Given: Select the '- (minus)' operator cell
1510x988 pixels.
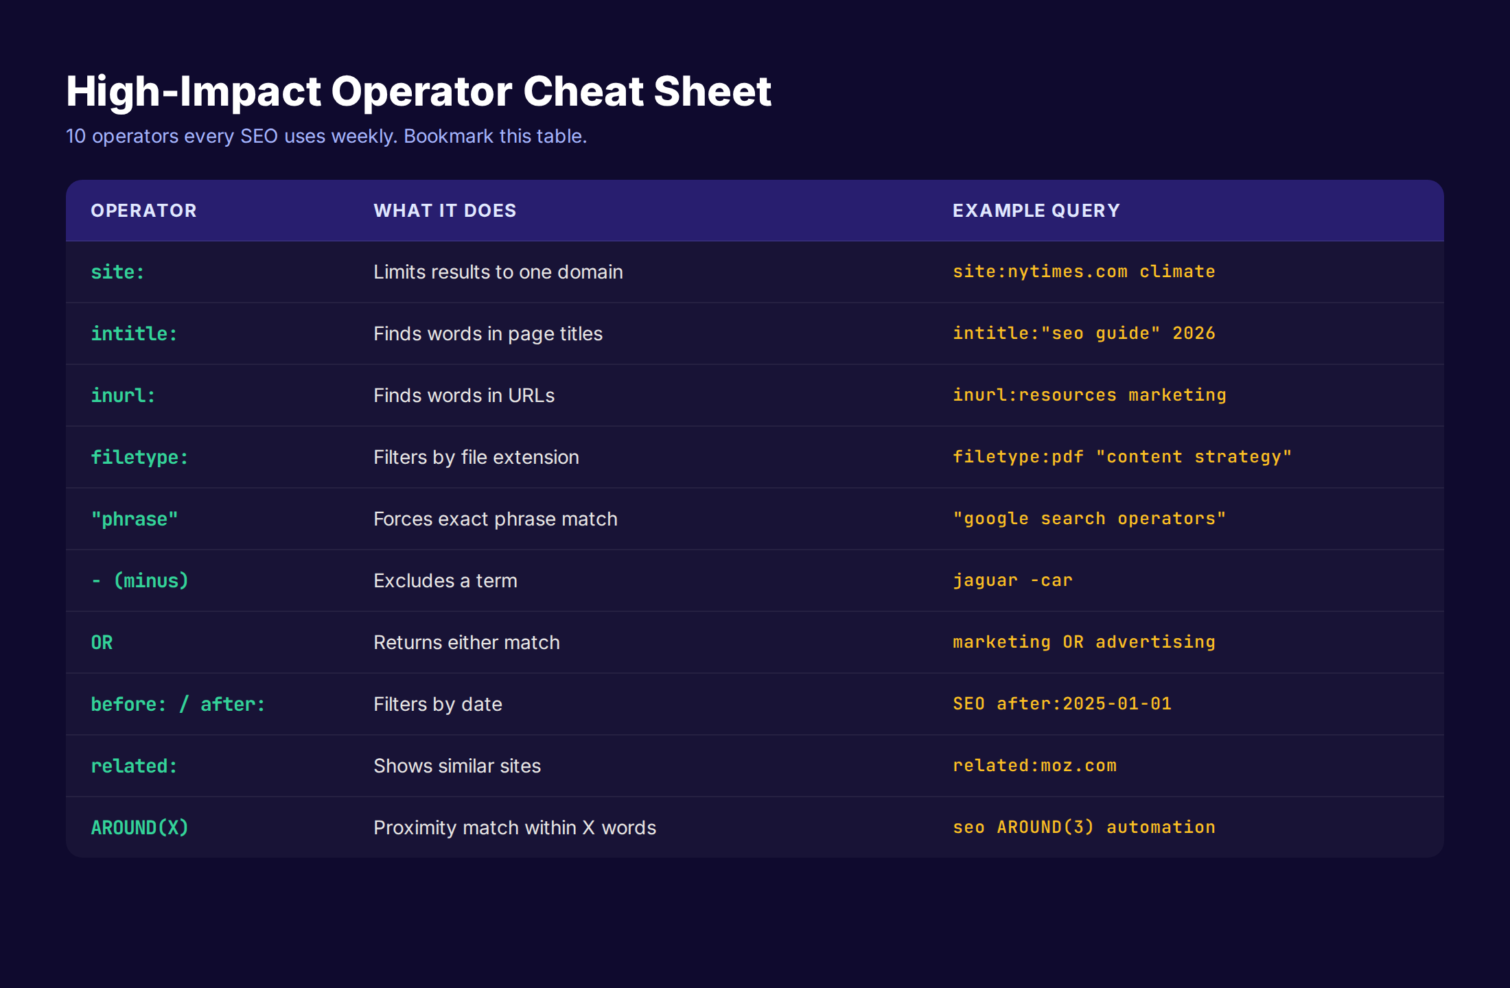Looking at the screenshot, I should coord(140,580).
